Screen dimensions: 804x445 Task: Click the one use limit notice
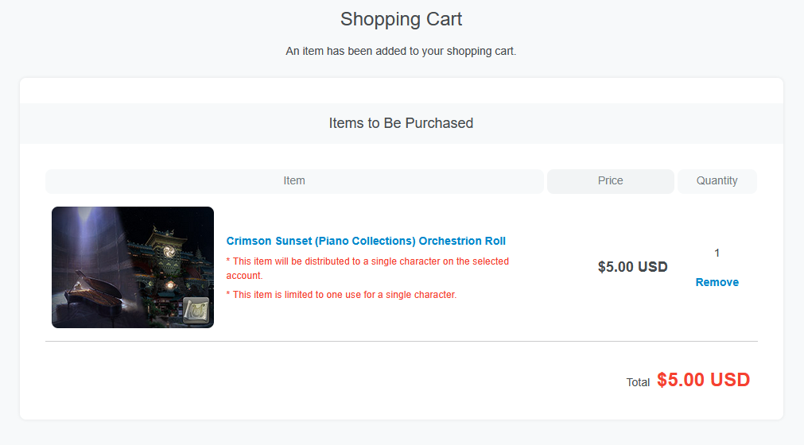341,295
